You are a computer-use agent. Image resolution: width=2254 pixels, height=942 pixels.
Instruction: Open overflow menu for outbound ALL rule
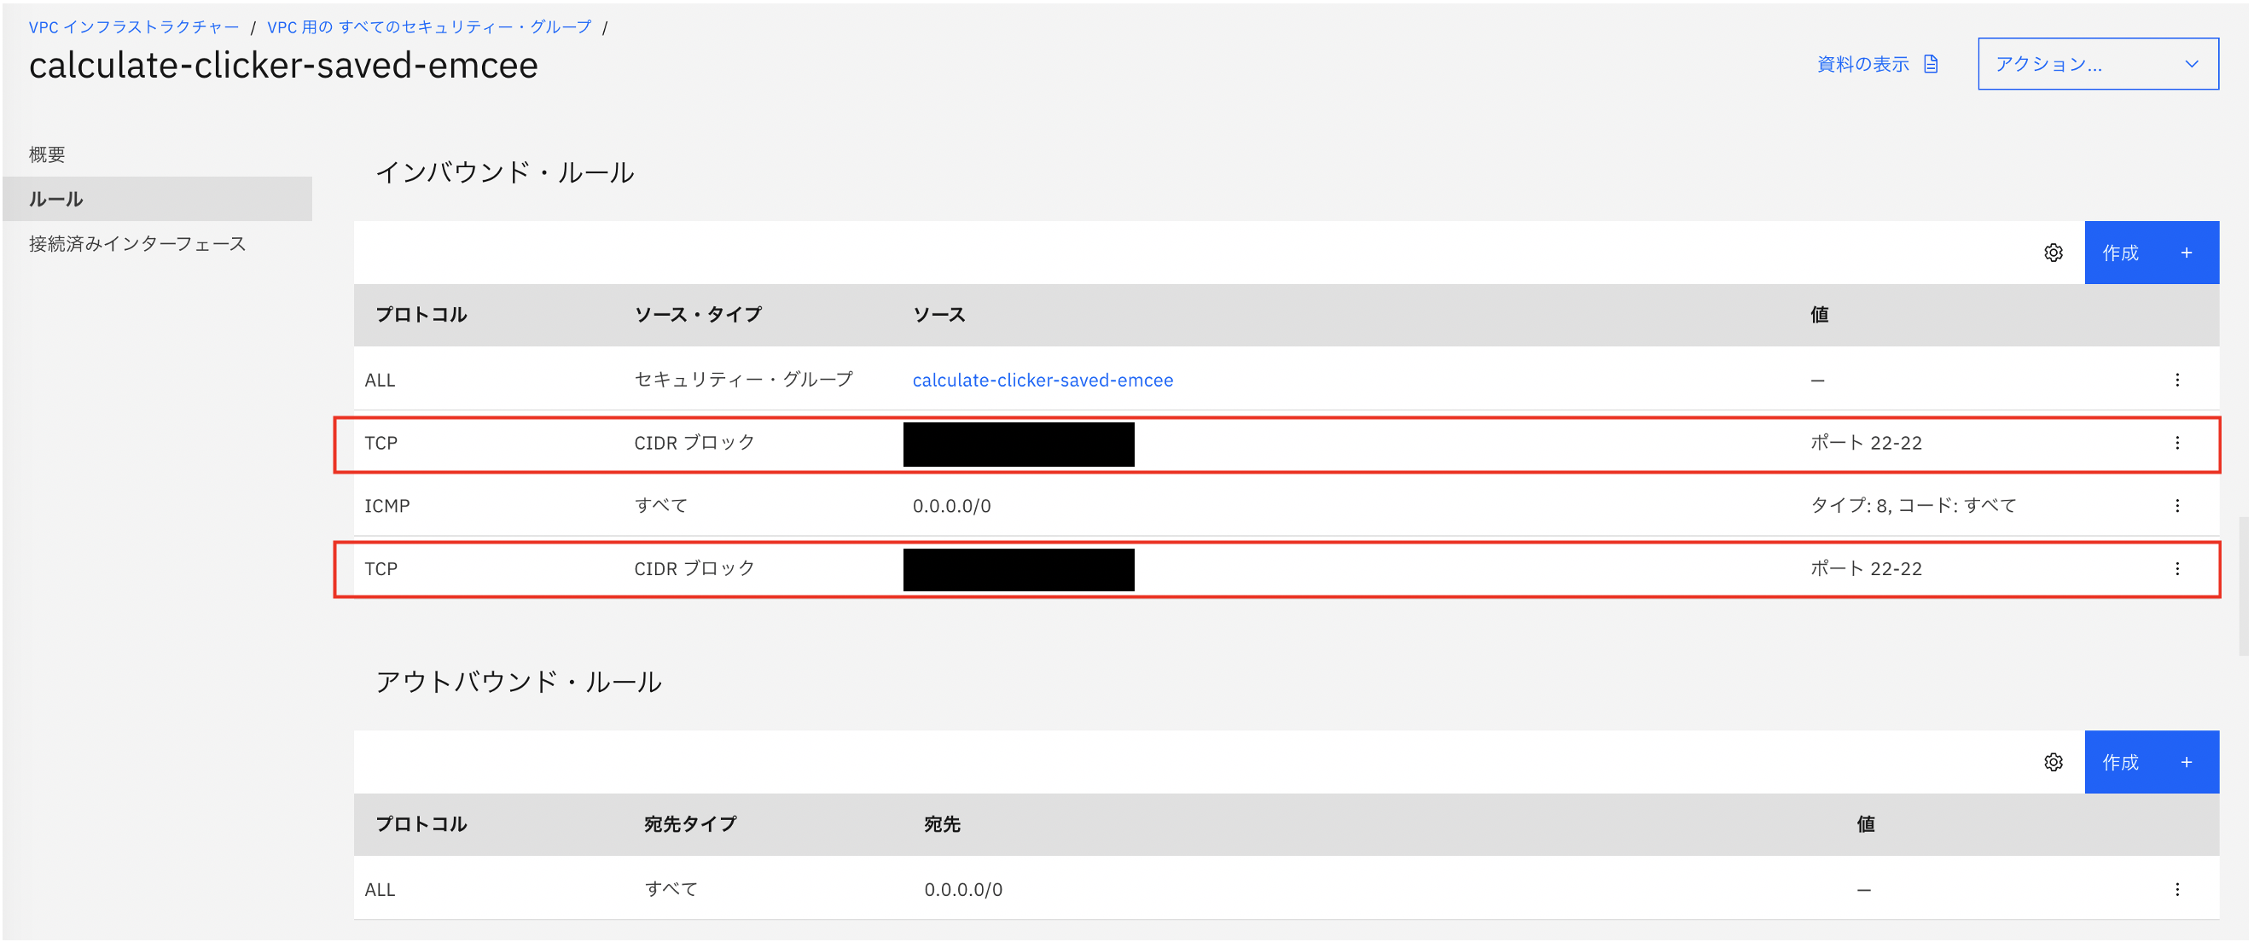pos(2177,889)
